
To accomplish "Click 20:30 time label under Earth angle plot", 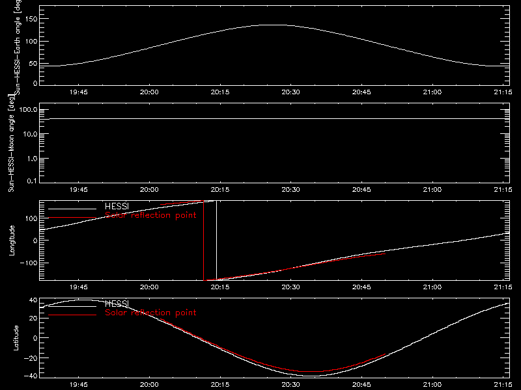I will click(290, 92).
